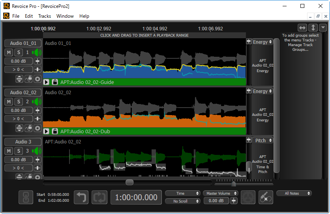Solo the Audio 3 track
The image size is (330, 214).
pos(19,151)
